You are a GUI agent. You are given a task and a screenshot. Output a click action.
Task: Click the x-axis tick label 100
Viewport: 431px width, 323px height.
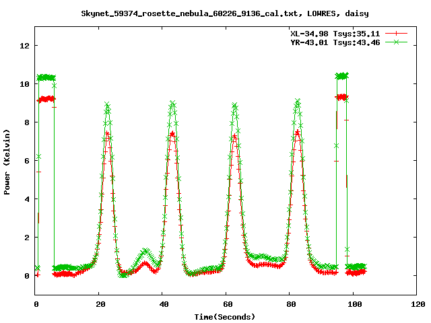point(355,304)
